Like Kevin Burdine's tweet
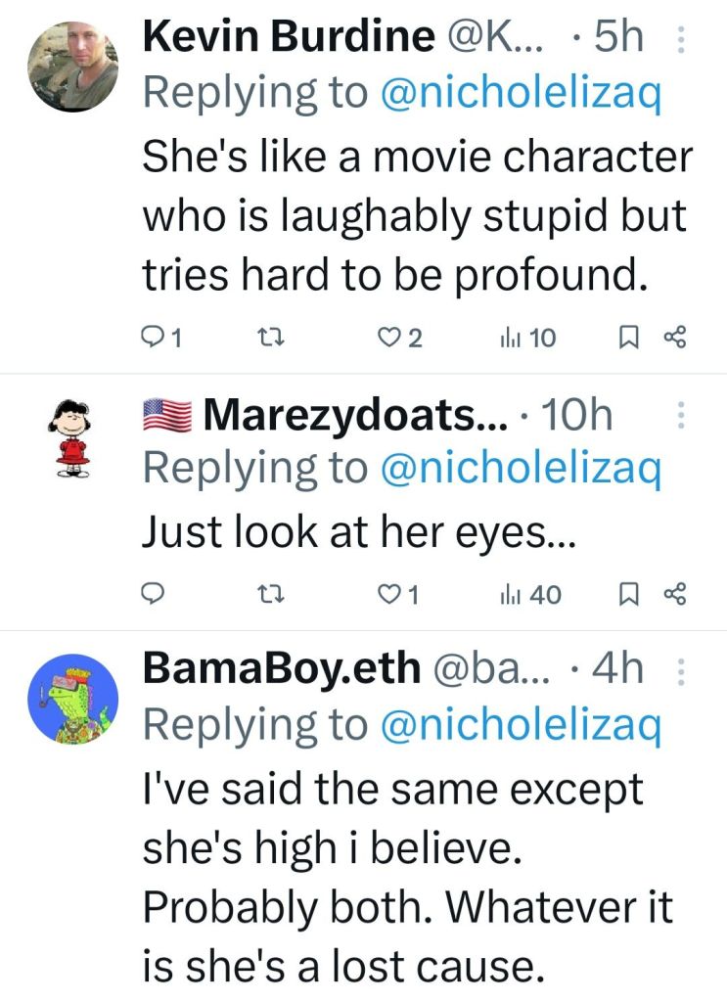This screenshot has width=727, height=1001. (x=387, y=339)
